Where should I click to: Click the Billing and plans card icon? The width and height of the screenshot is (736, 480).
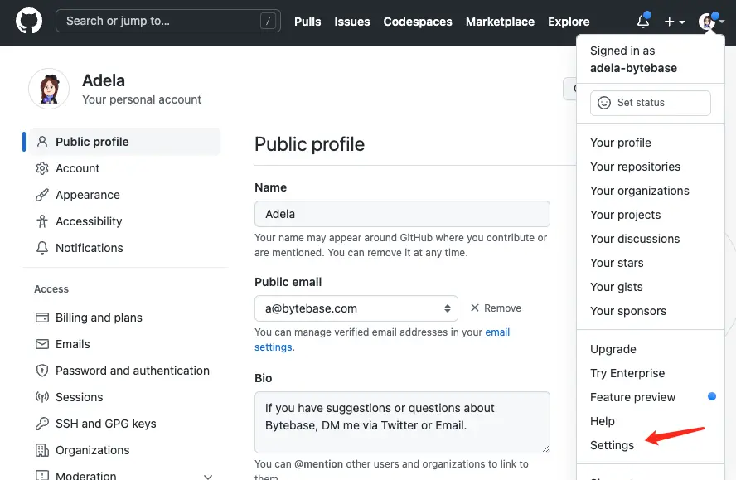tap(40, 318)
